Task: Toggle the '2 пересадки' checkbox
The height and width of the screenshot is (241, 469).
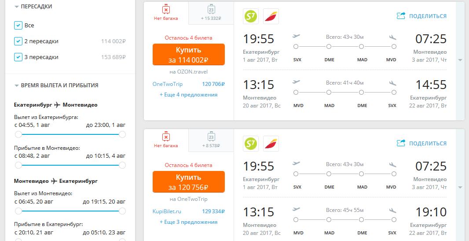Action: pyautogui.click(x=18, y=41)
